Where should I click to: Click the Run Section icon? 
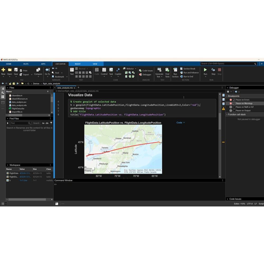click(175, 70)
